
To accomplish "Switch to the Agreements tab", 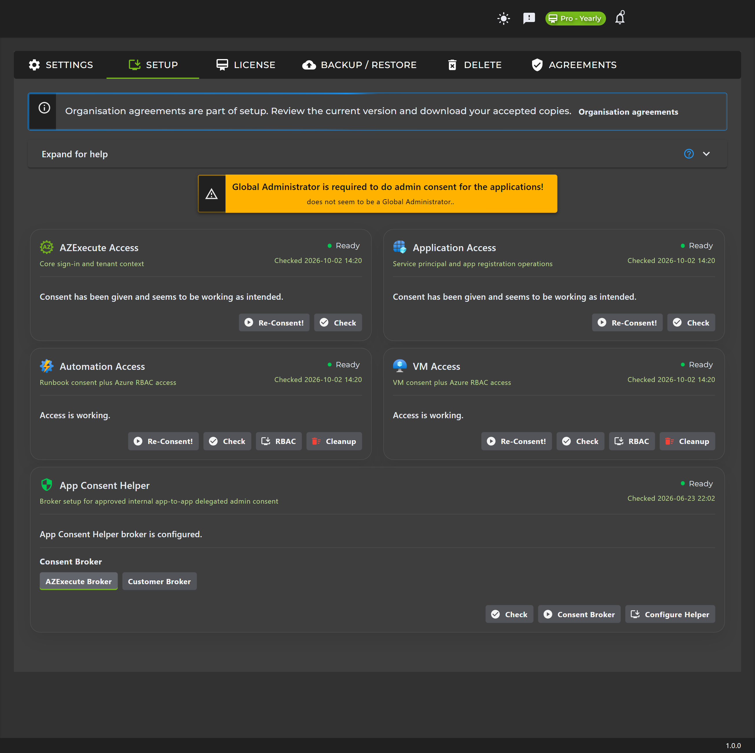I will [x=574, y=65].
